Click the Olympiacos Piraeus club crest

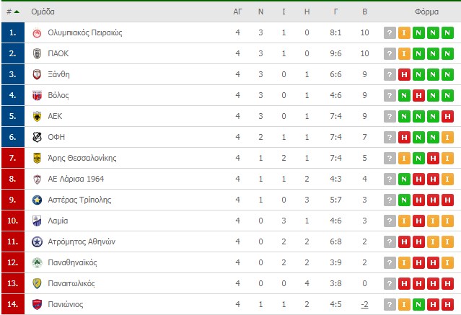37,32
